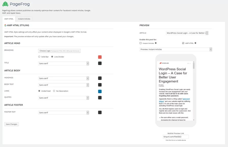
Task: Expand the Body Text font dropdown
Action: coord(64,85)
